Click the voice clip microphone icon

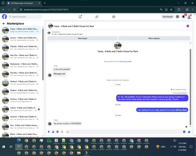point(49,132)
